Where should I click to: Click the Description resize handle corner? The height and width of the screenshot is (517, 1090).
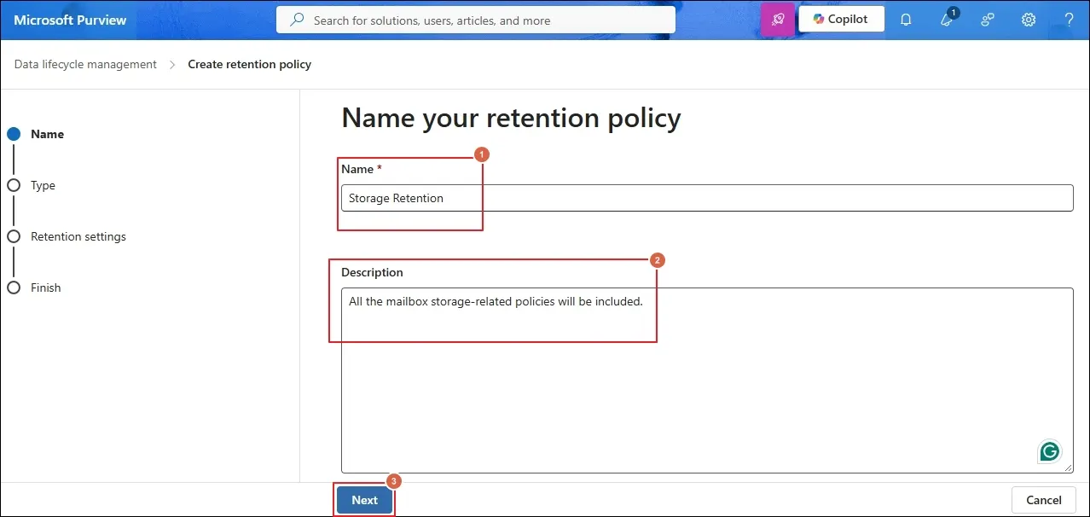tap(1067, 467)
